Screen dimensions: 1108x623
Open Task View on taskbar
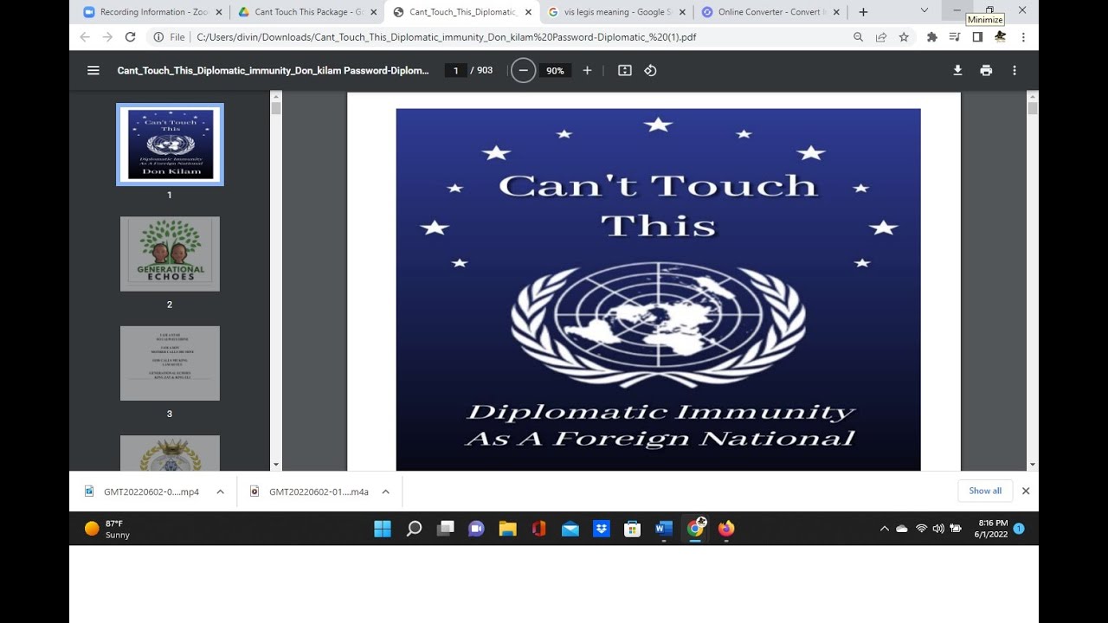pyautogui.click(x=445, y=529)
